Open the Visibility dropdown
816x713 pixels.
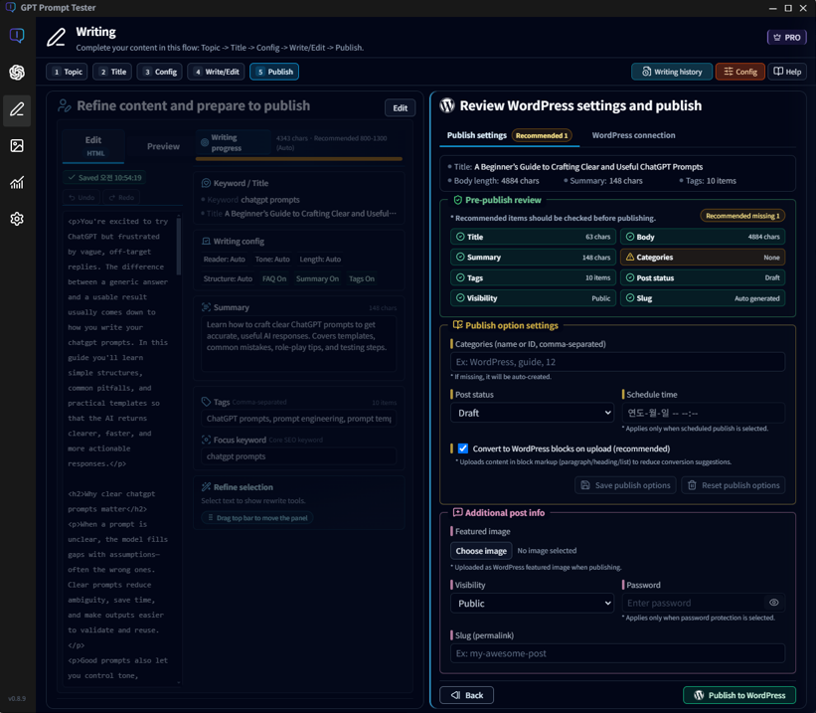[533, 604]
